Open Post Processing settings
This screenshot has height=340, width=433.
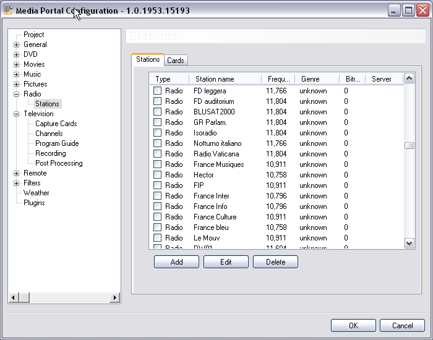click(59, 163)
